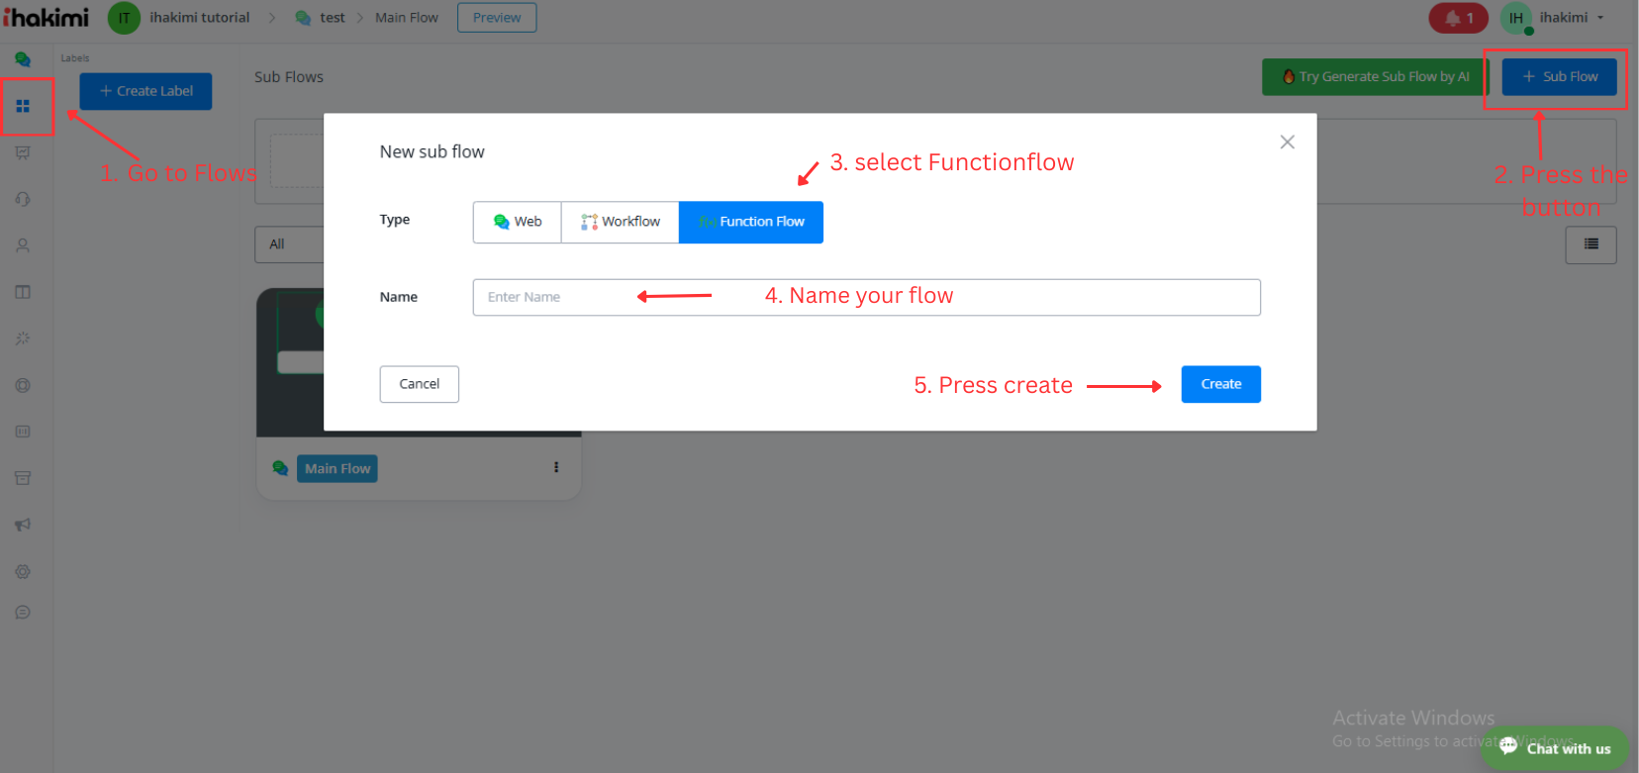Screen dimensions: 1639x773
Task: Open Main Flow card three-dot menu
Action: click(556, 467)
